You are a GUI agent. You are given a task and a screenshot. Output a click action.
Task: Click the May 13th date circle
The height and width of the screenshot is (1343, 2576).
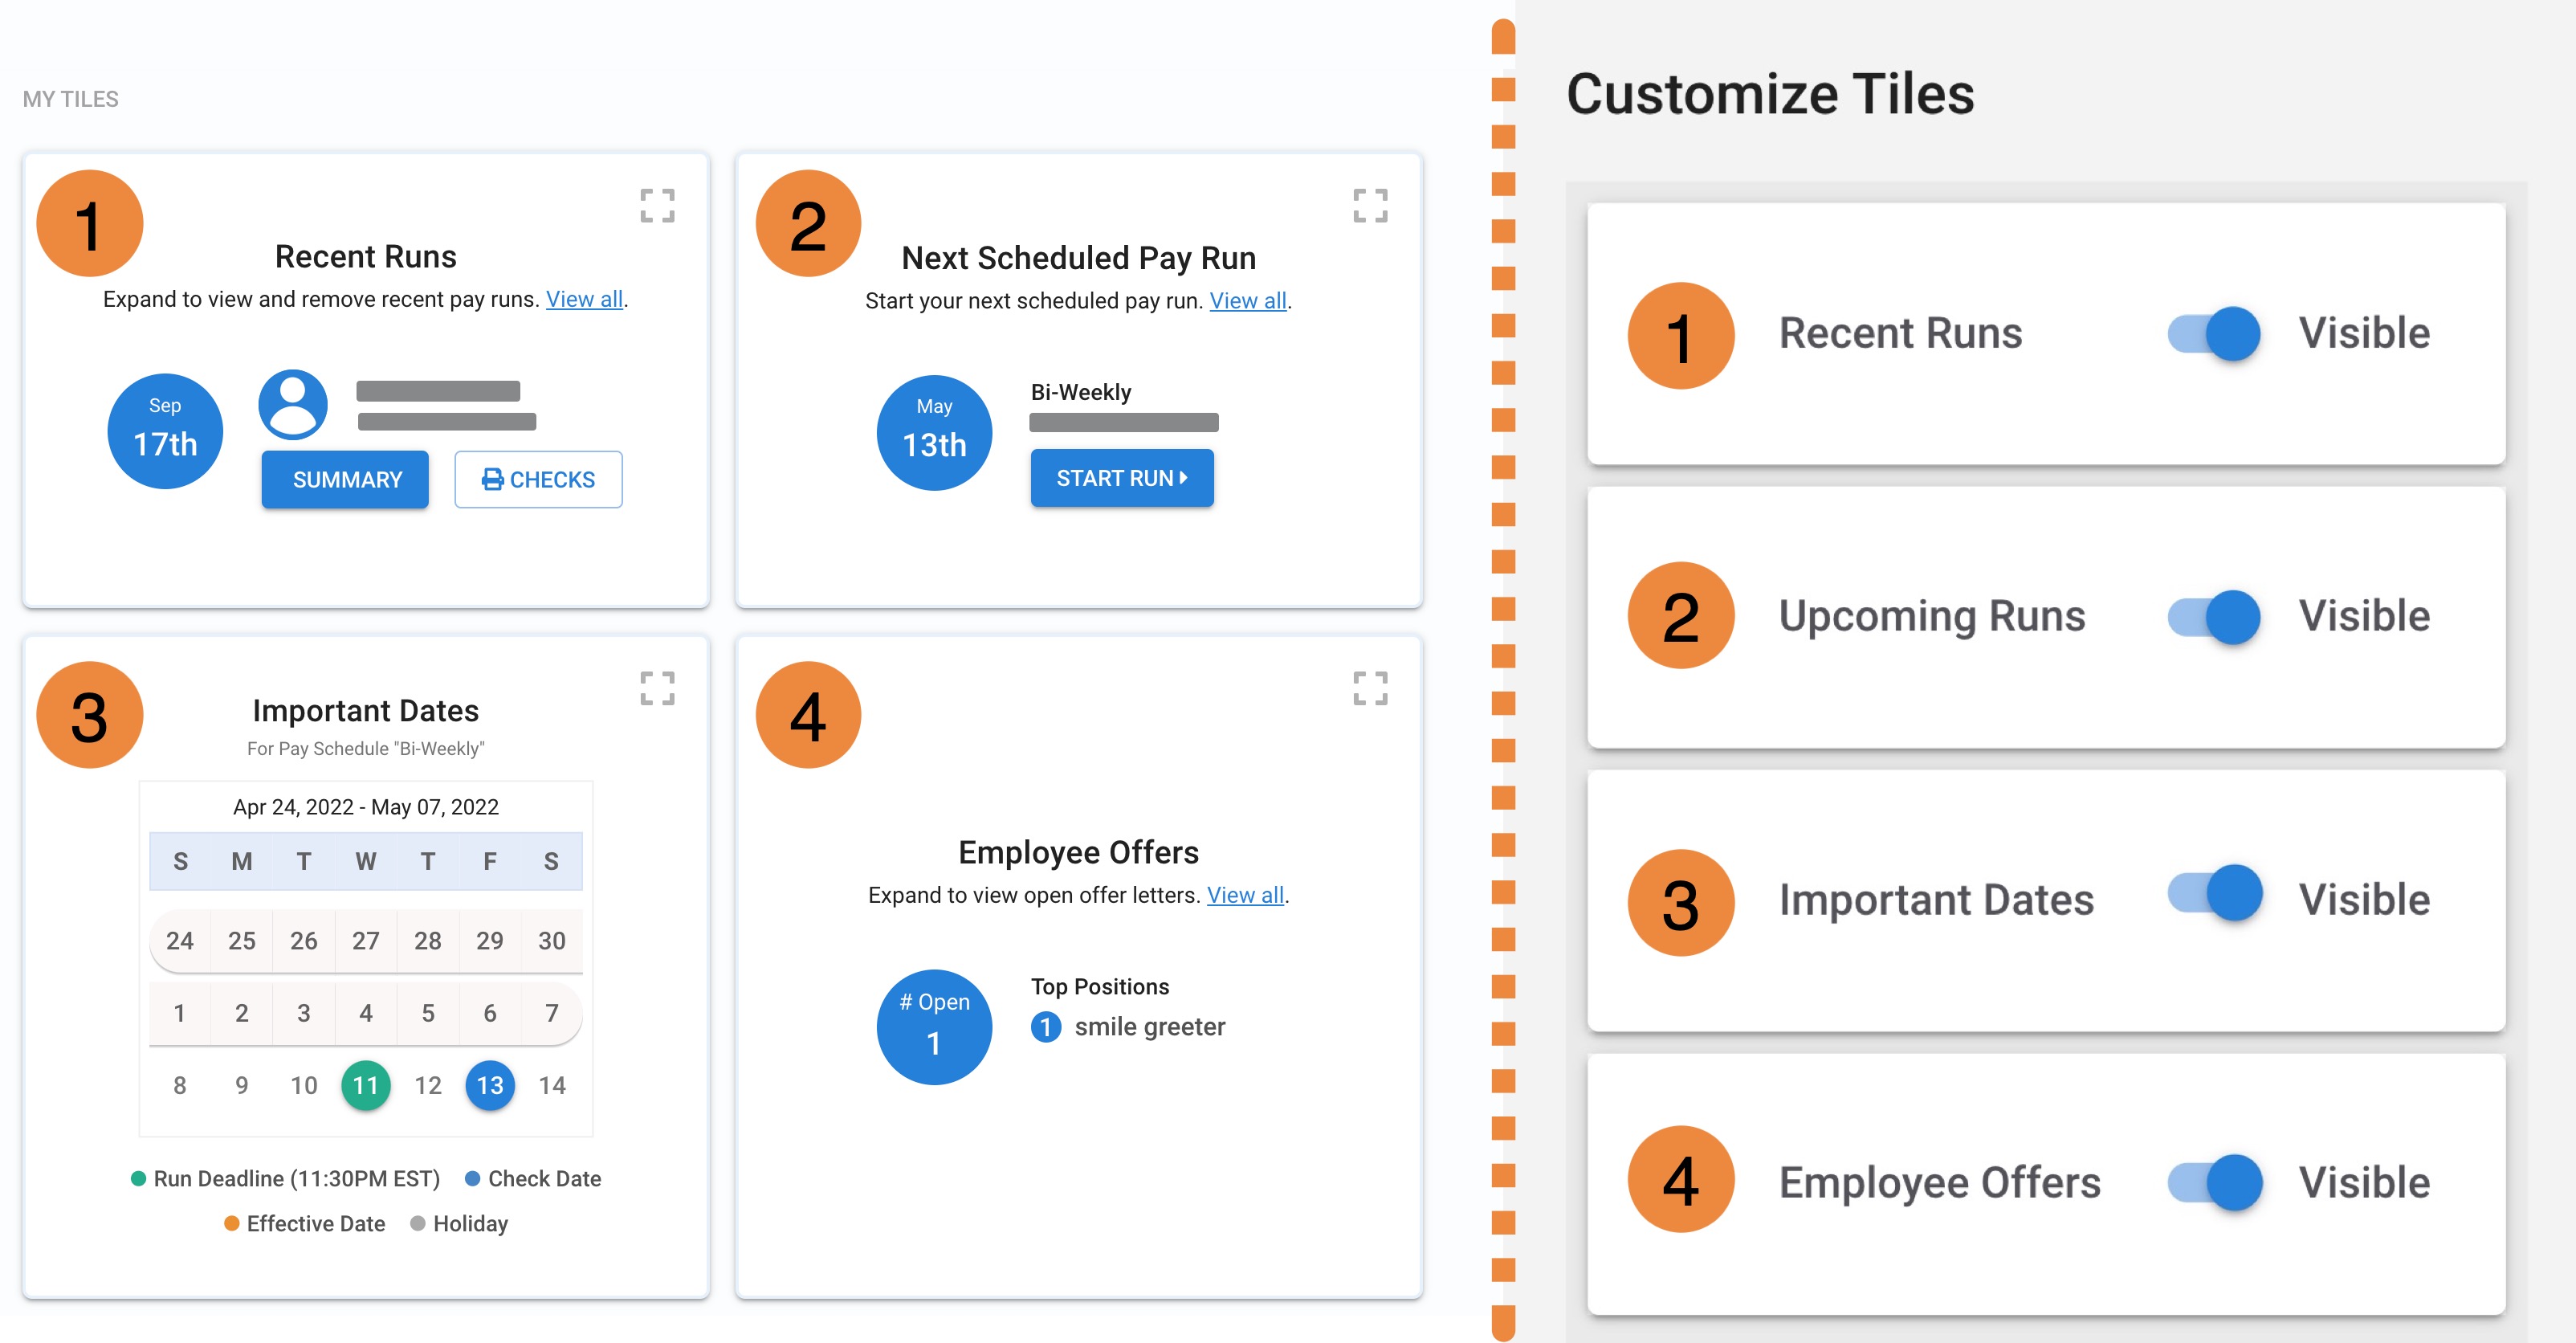point(934,433)
